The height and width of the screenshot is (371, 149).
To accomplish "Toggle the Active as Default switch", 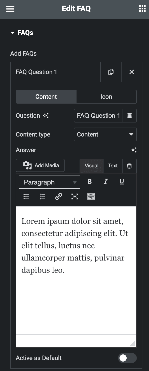I will [x=127, y=358].
